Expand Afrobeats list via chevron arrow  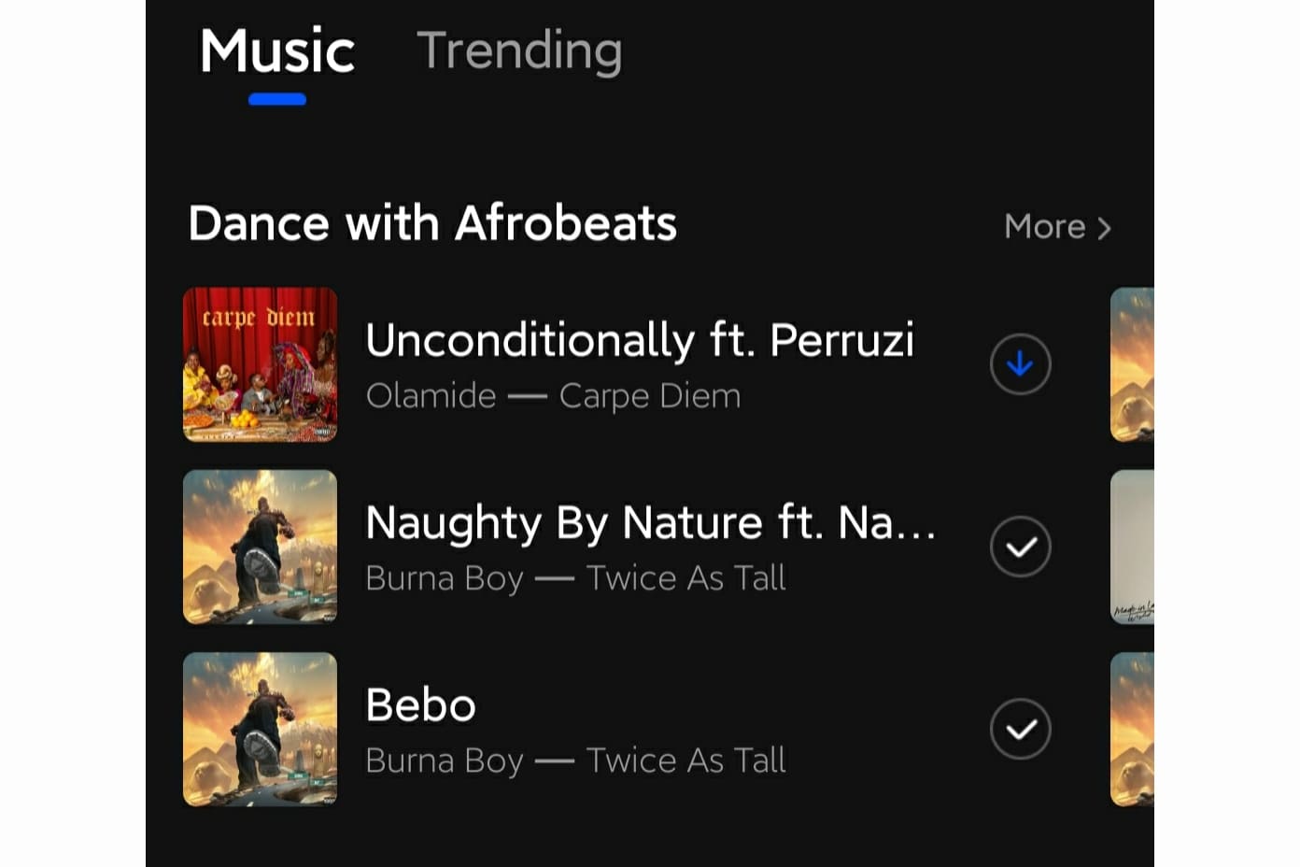(1104, 228)
